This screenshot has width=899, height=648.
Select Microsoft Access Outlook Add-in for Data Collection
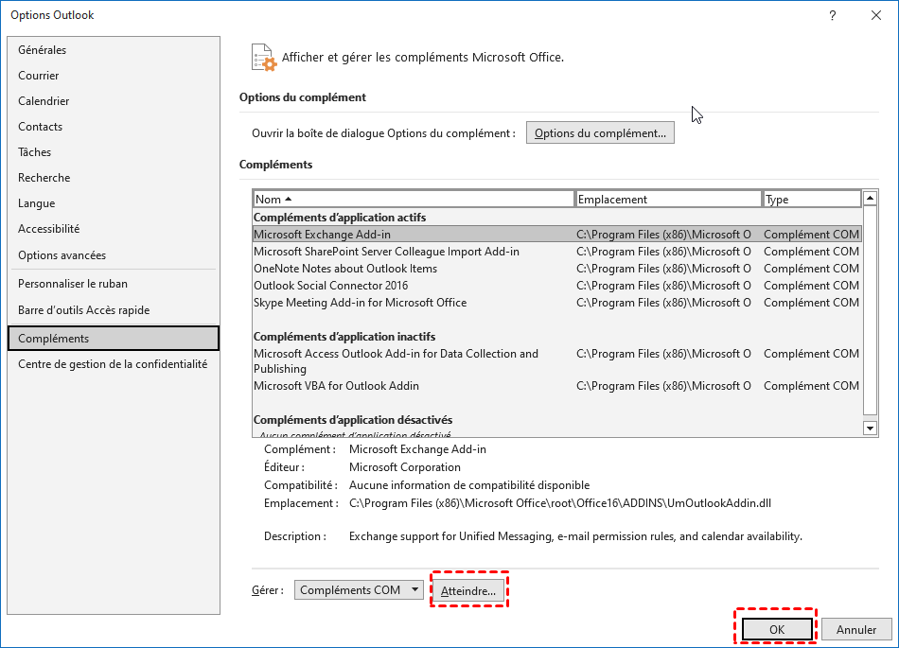tap(556, 361)
